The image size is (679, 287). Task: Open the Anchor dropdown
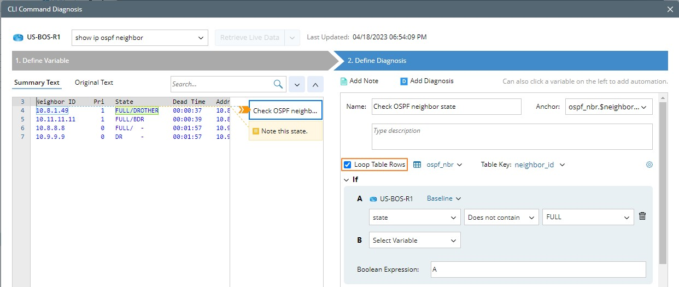609,107
